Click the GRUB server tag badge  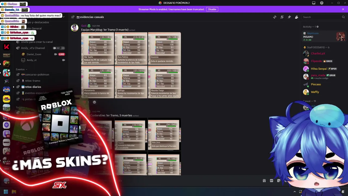(x=331, y=75)
